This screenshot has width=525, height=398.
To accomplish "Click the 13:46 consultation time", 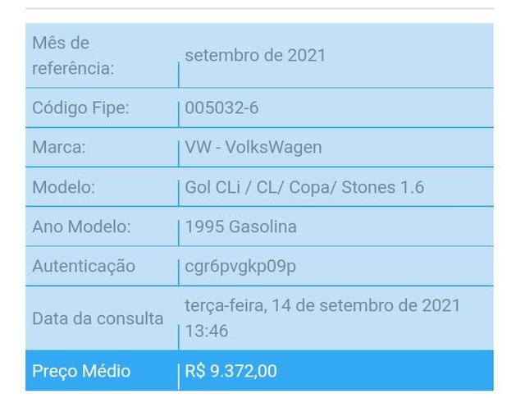I will point(207,331).
